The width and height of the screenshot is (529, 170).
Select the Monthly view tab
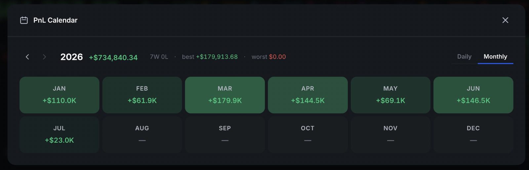[x=495, y=57]
